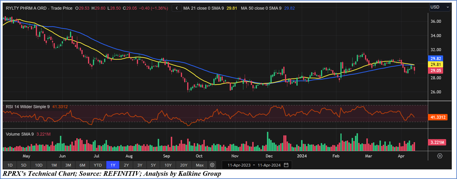Collapse the legend with the left chevron
Screen dimensions: 457x179
[x=176, y=8]
